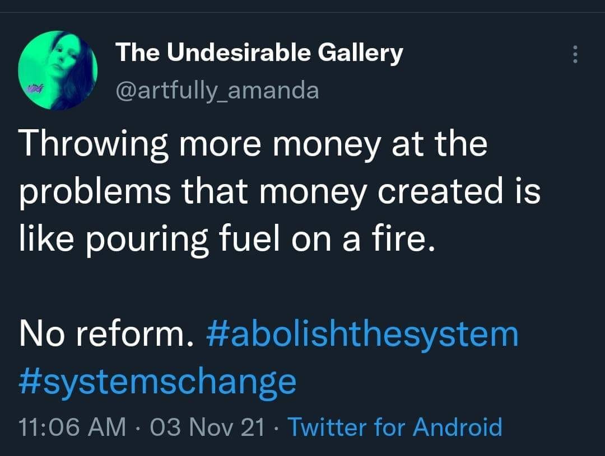Click the line starting 'Throwing more money'
Image resolution: width=605 pixels, height=456 pixels.
253,144
